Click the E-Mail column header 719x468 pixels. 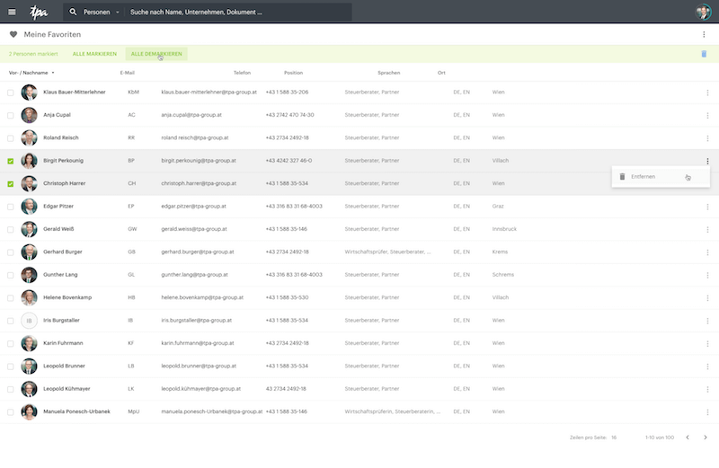point(128,73)
